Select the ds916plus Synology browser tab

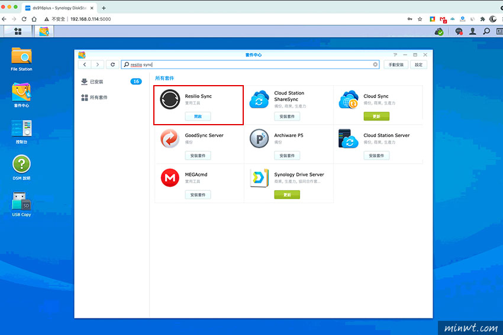point(59,8)
